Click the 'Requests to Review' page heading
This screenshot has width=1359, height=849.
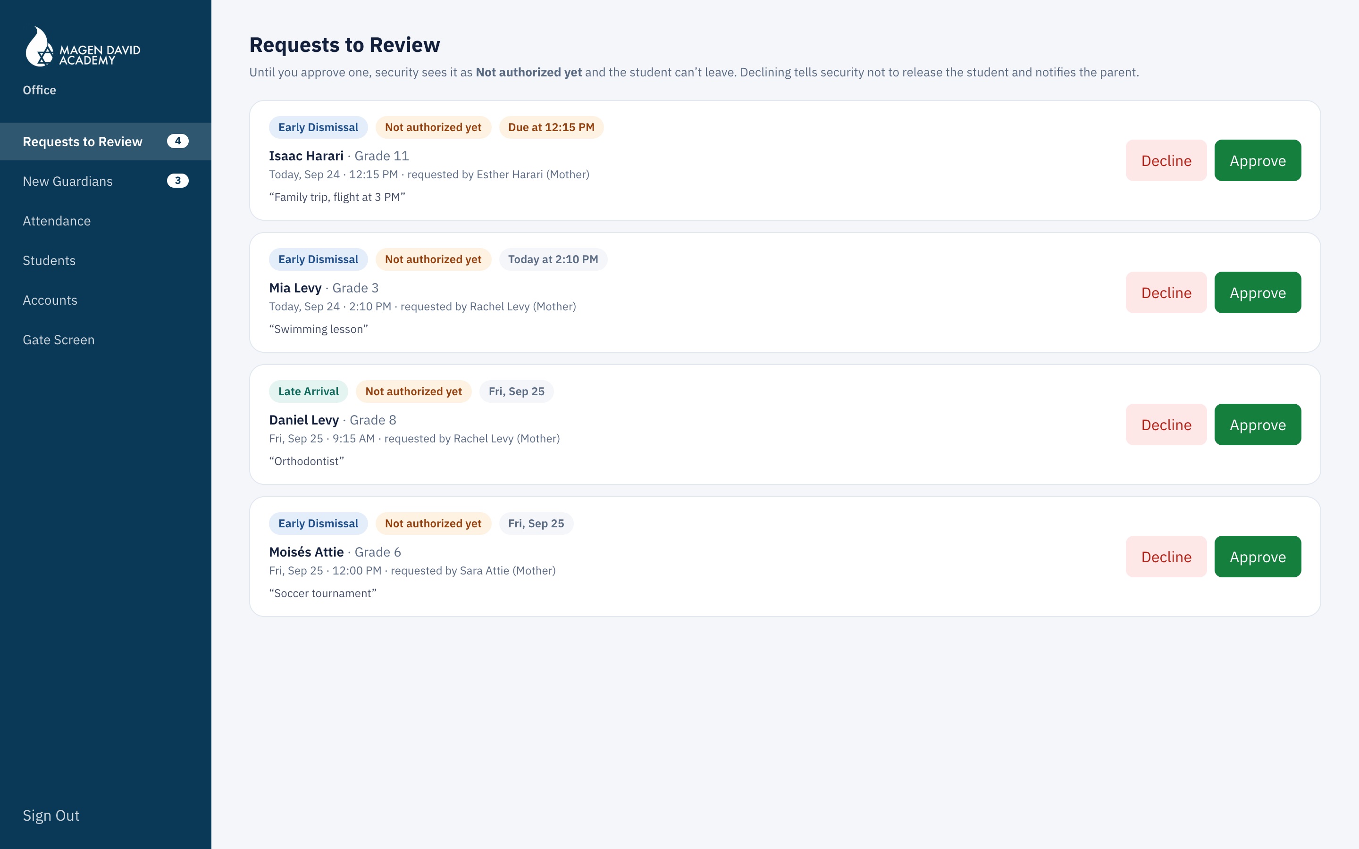click(x=344, y=45)
